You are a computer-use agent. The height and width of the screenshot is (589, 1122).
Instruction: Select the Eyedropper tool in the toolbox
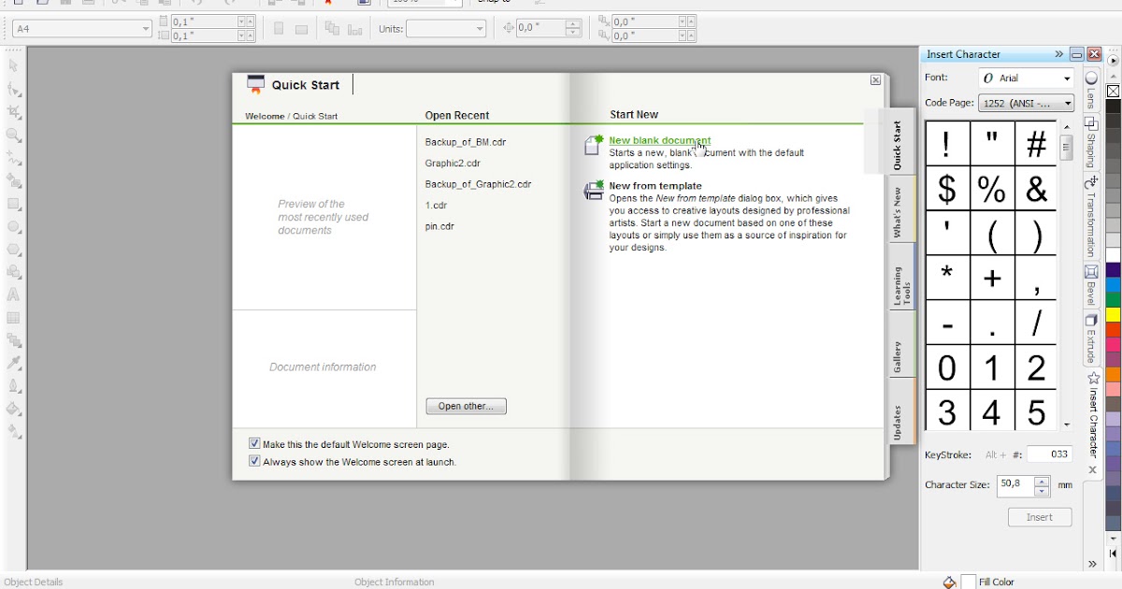(14, 363)
